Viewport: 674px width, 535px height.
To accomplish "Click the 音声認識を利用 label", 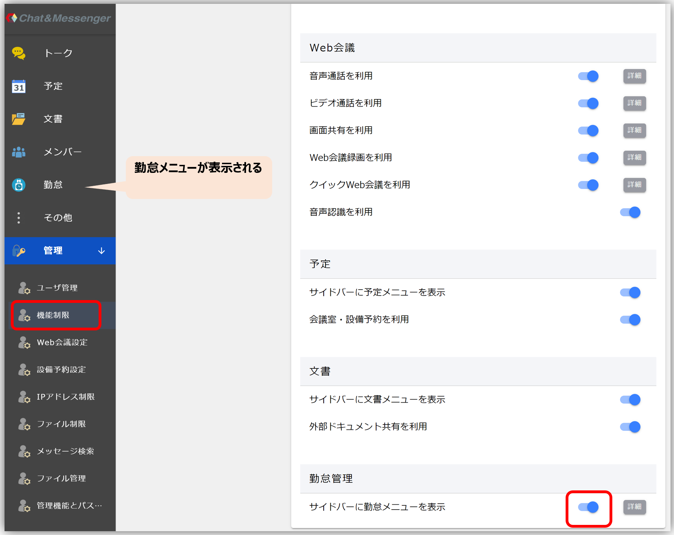I will (x=341, y=212).
